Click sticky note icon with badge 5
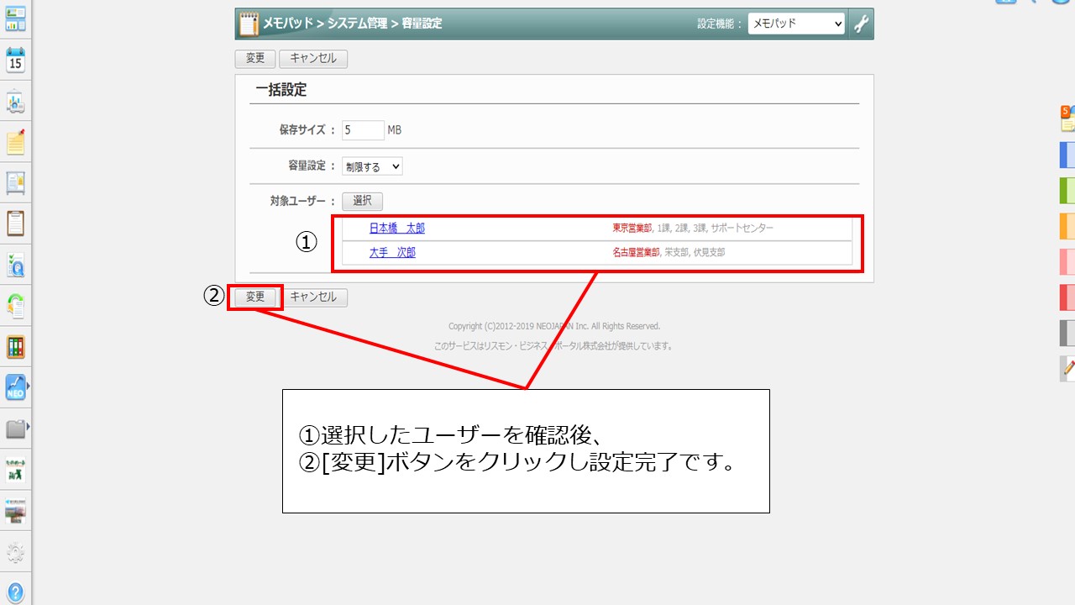The image size is (1075, 605). pyautogui.click(x=1067, y=119)
